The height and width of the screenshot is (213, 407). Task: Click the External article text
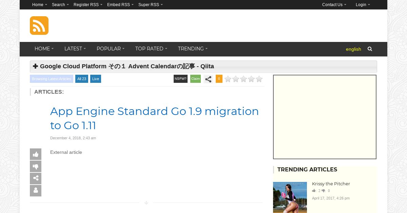click(66, 152)
